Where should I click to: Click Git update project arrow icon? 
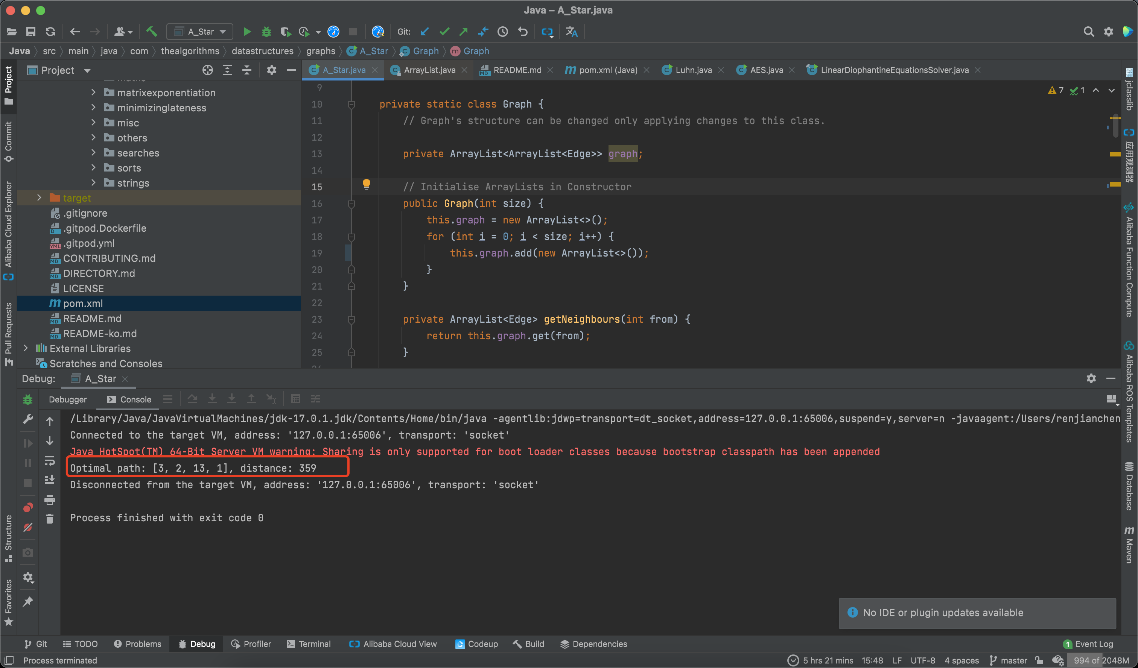[x=424, y=32]
